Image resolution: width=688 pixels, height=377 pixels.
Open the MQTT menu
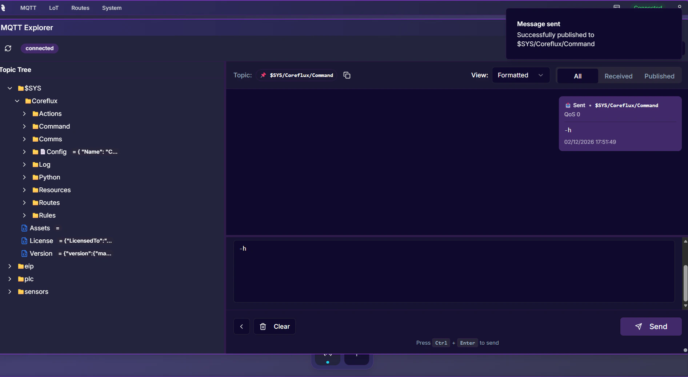click(x=28, y=8)
